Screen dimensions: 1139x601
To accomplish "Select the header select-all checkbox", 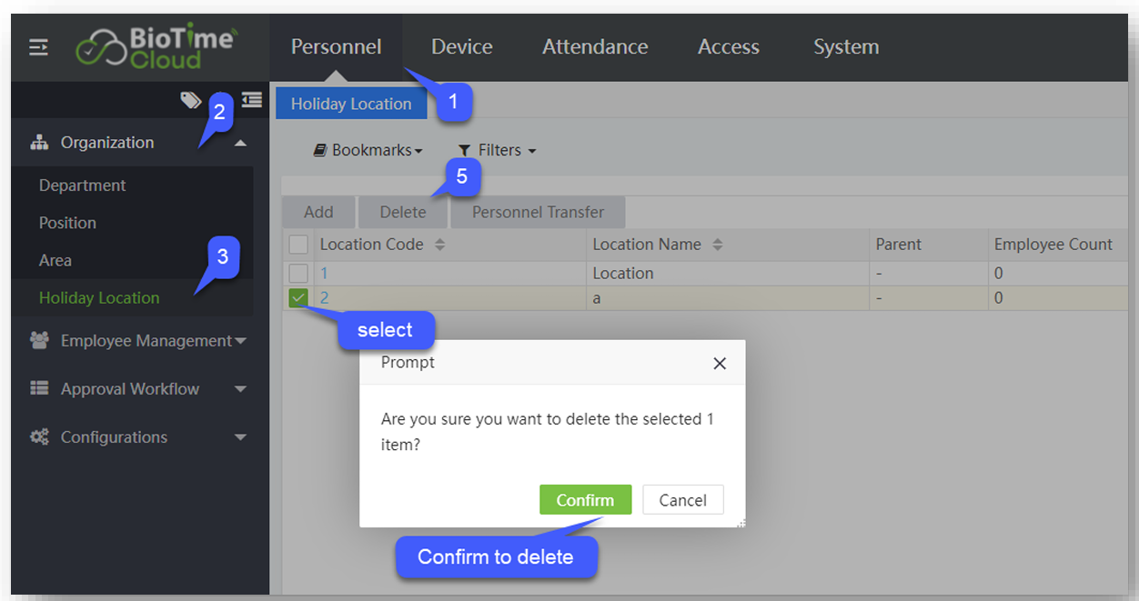I will pos(298,245).
